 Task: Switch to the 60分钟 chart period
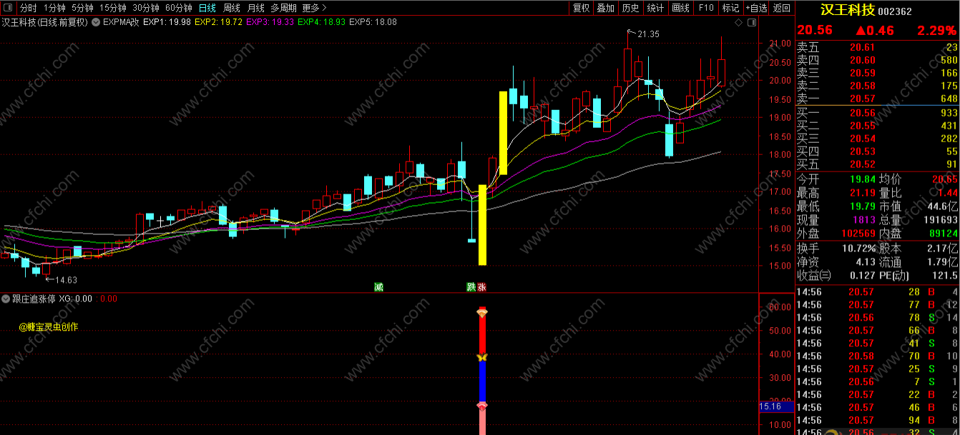pyautogui.click(x=179, y=8)
